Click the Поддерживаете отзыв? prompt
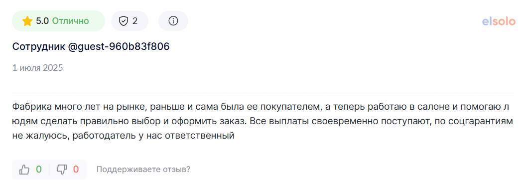The width and height of the screenshot is (523, 184). [x=143, y=170]
